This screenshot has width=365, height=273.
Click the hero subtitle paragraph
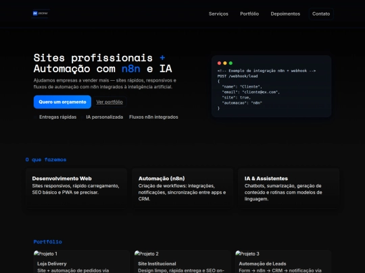pos(105,84)
